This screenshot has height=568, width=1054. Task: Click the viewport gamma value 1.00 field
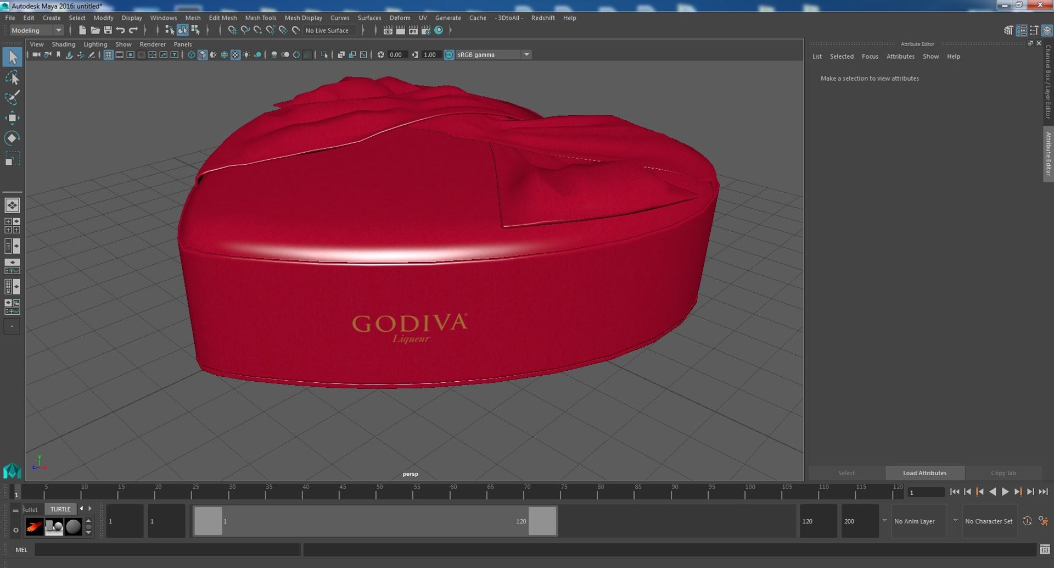(431, 54)
